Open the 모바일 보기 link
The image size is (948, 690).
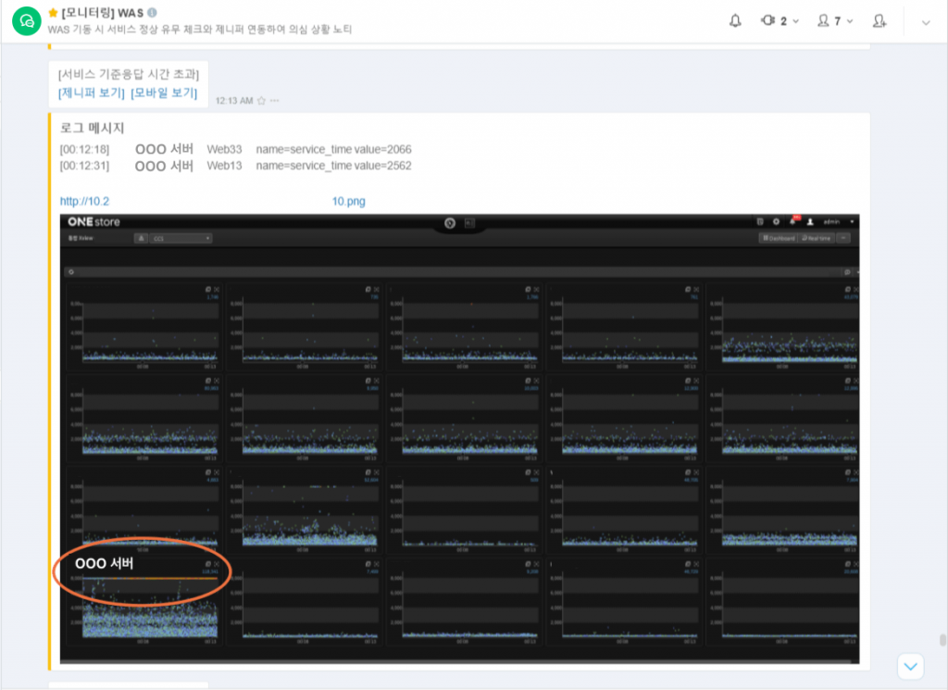coord(164,93)
